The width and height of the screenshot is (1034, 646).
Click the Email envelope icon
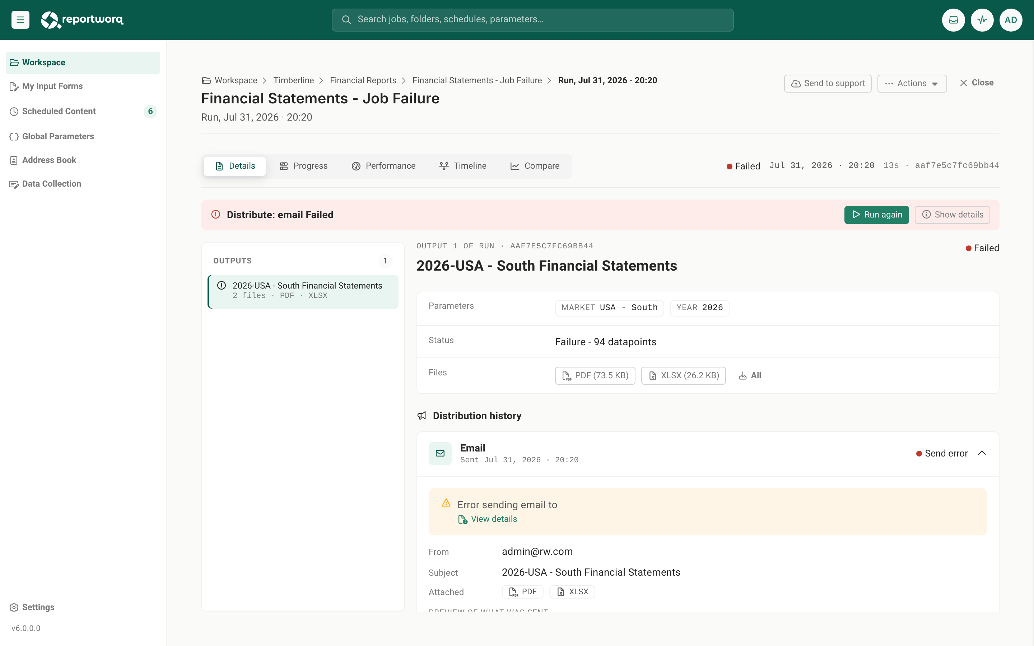pos(440,453)
